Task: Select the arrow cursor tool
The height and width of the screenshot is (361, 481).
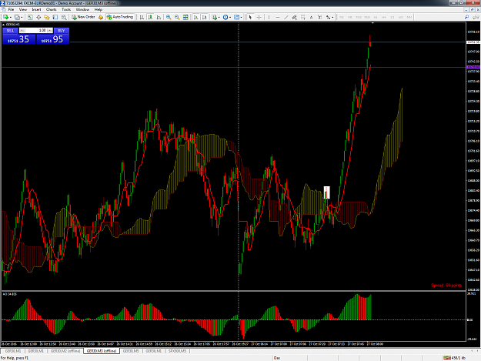Action: point(250,17)
